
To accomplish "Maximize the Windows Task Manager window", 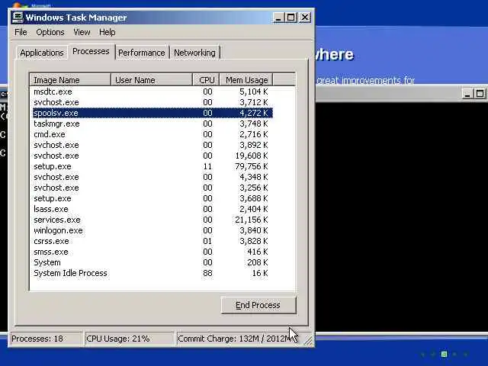I will pyautogui.click(x=291, y=18).
